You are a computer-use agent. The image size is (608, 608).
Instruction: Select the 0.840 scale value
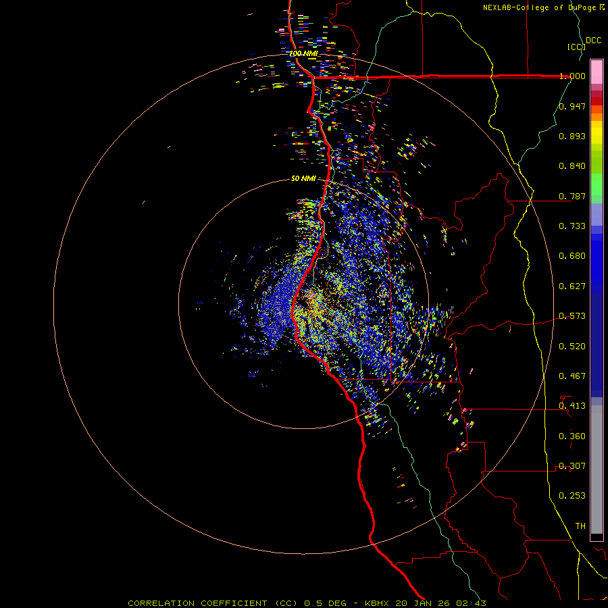click(x=572, y=166)
